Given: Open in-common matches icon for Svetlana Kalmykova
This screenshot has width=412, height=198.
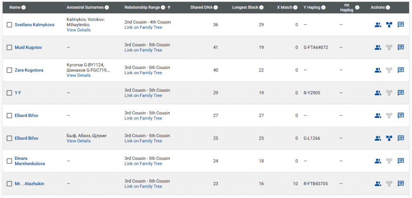Looking at the screenshot, I should tap(377, 25).
